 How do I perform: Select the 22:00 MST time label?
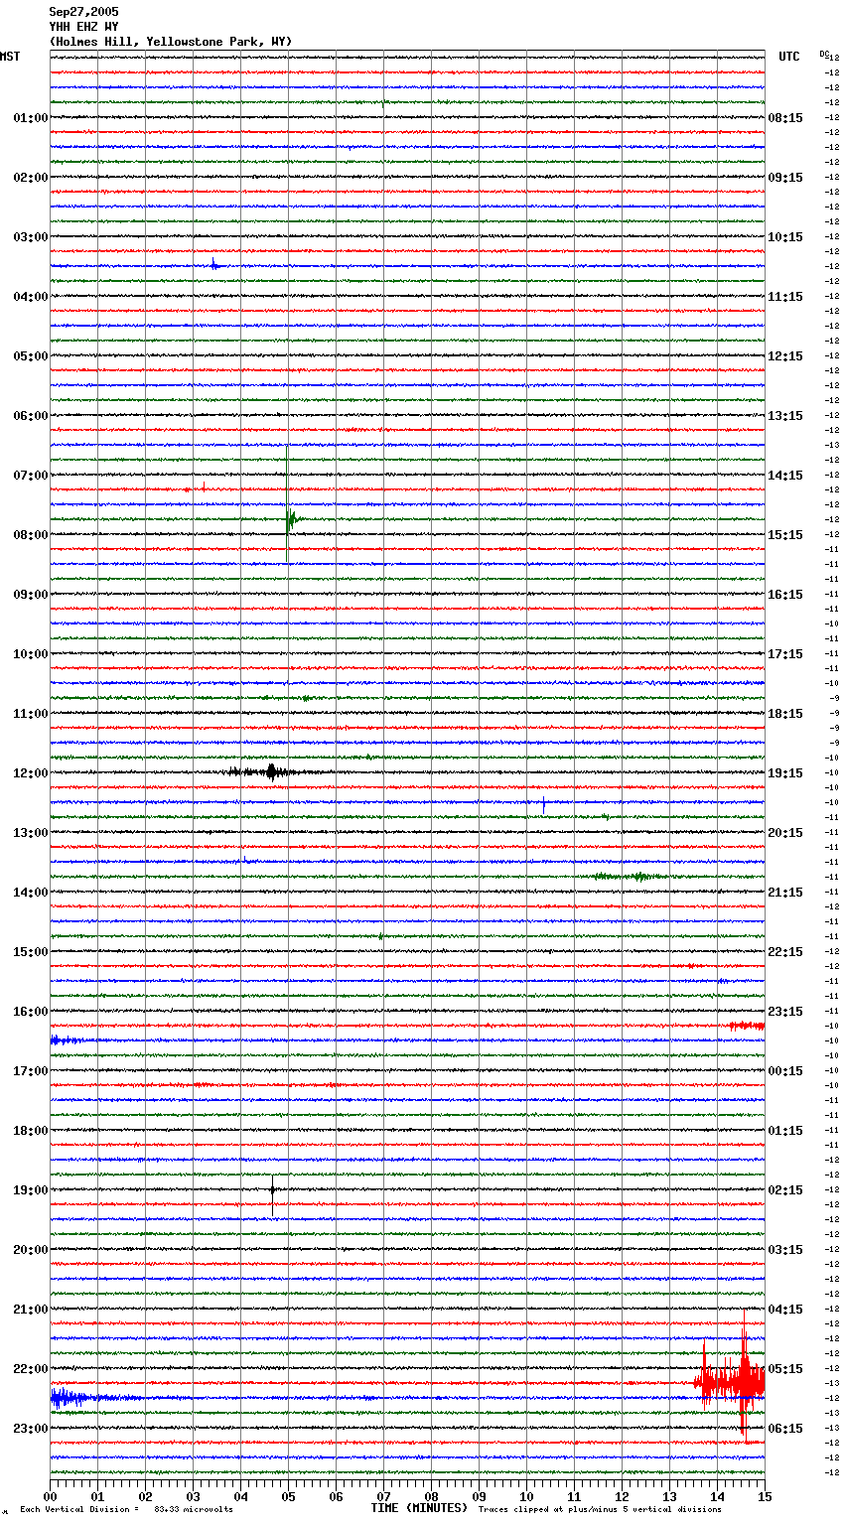31,1369
